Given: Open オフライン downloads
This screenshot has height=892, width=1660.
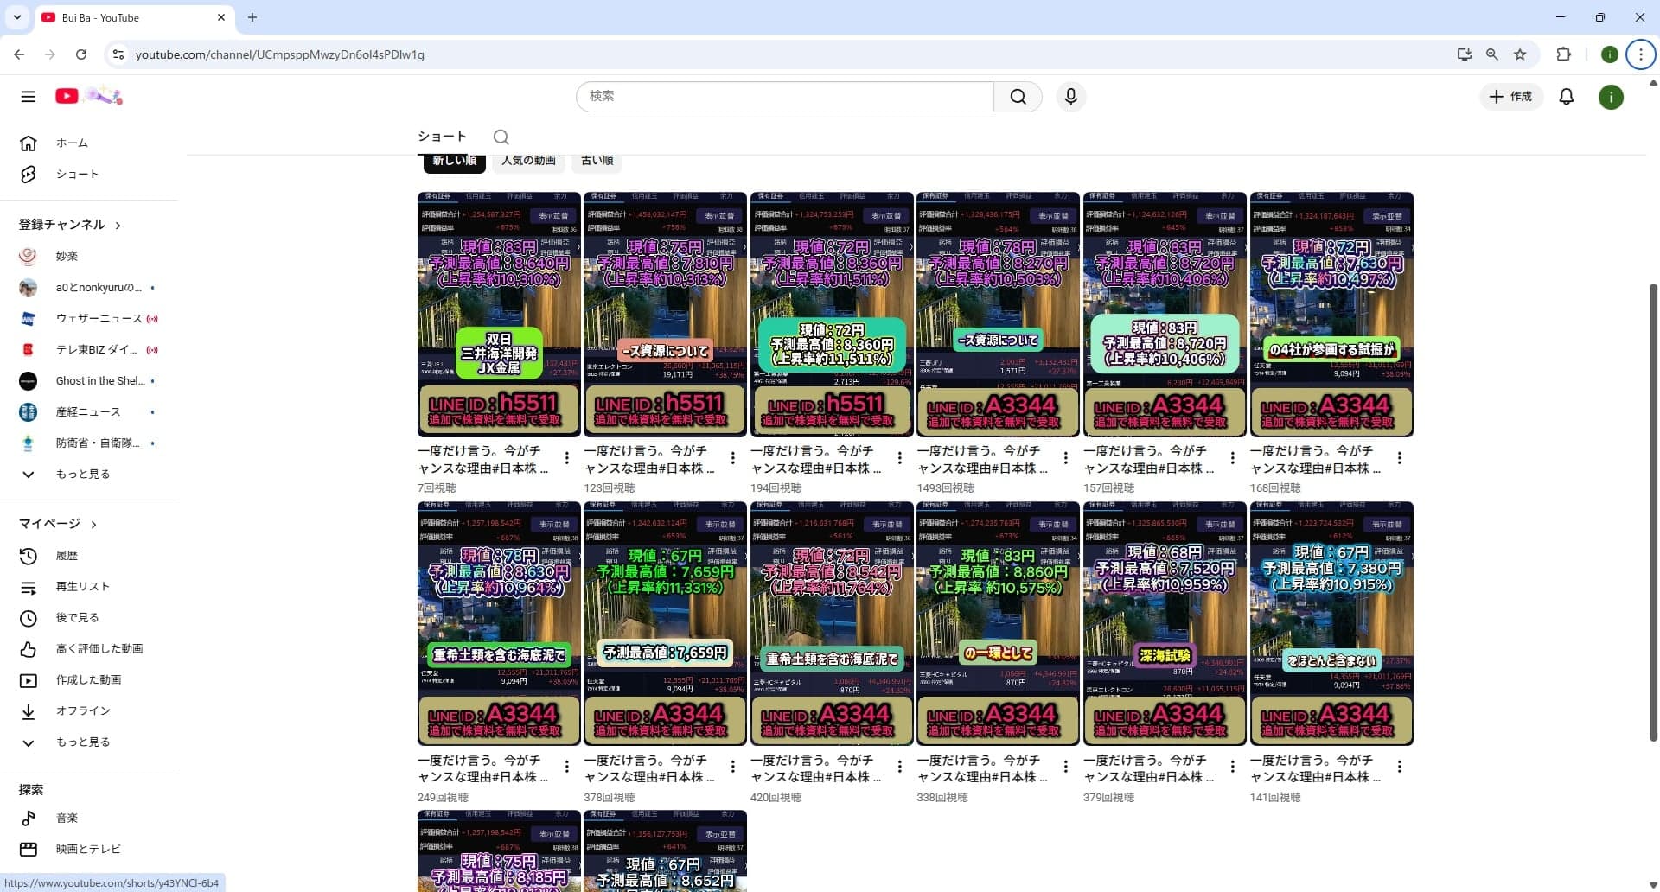Looking at the screenshot, I should pos(91,710).
